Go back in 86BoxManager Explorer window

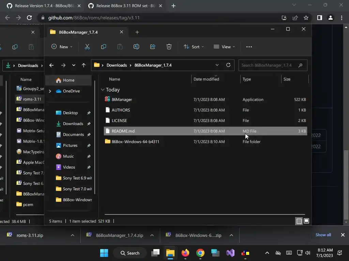point(51,65)
